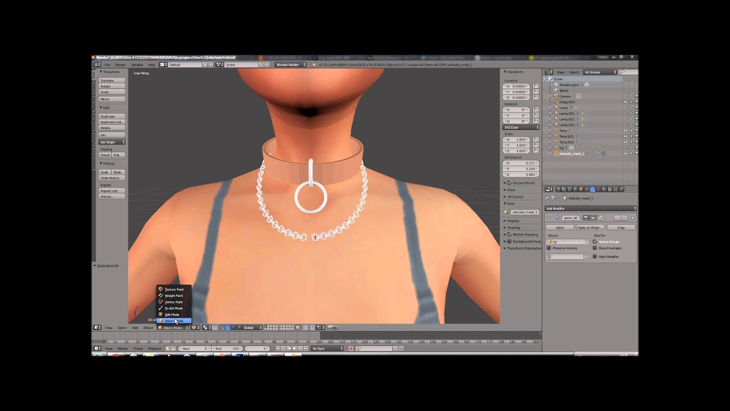
Task: Click the timeline Start frame field
Action: (194, 349)
